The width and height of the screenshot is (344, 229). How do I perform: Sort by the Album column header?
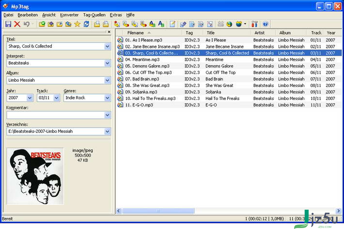(x=291, y=33)
